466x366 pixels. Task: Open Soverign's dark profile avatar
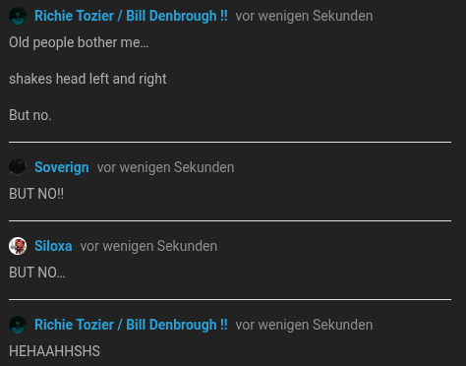(18, 167)
